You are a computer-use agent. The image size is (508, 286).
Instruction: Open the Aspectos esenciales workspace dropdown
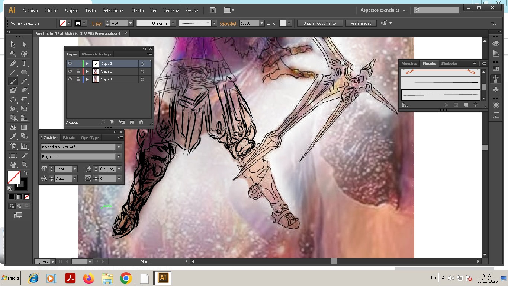pos(383,10)
